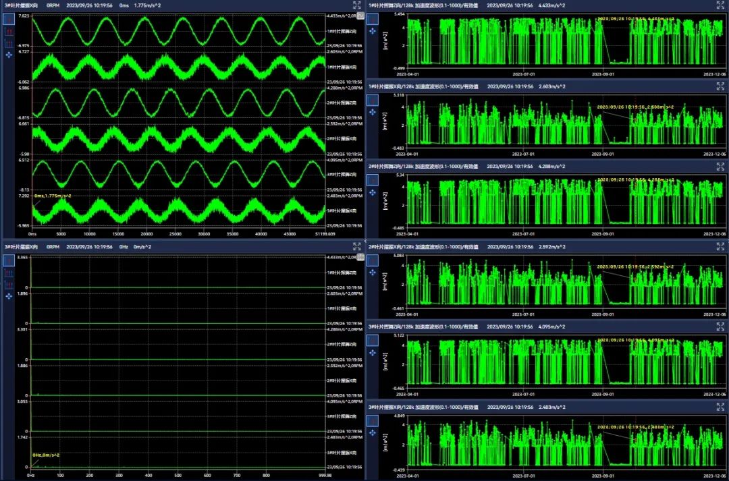
Task: Expand the 2.483m/s^2 trend chart fullscreen
Action: coord(720,407)
